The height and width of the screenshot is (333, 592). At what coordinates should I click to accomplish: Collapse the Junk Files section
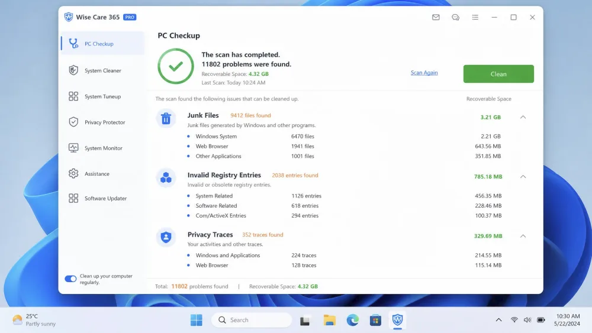coord(523,117)
